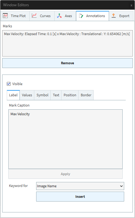135x218 pixels.
Task: Open the Values sub-tab
Action: [27, 95]
